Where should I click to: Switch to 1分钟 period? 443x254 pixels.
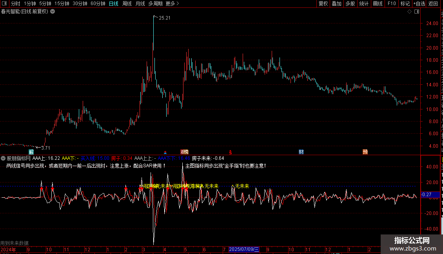30,4
